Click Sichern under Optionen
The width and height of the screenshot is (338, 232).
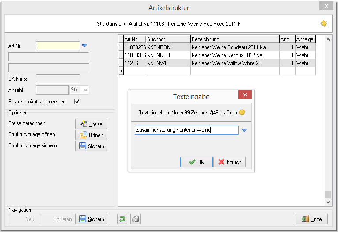click(91, 146)
